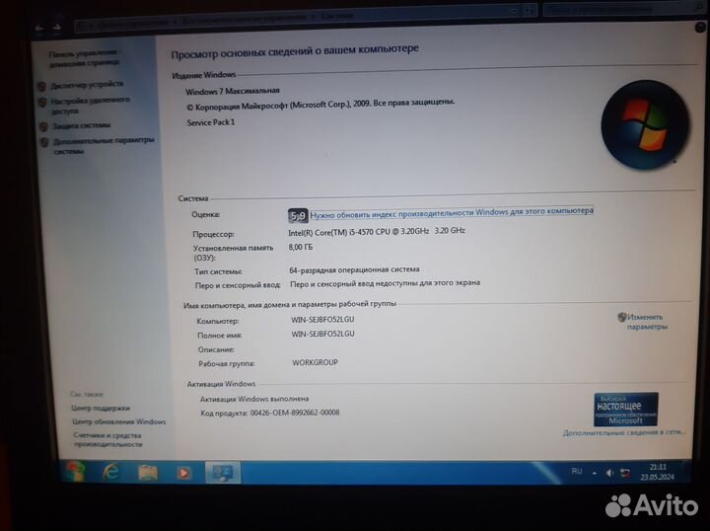This screenshot has width=710, height=531.
Task: Open the Start menu orb
Action: coord(76,472)
